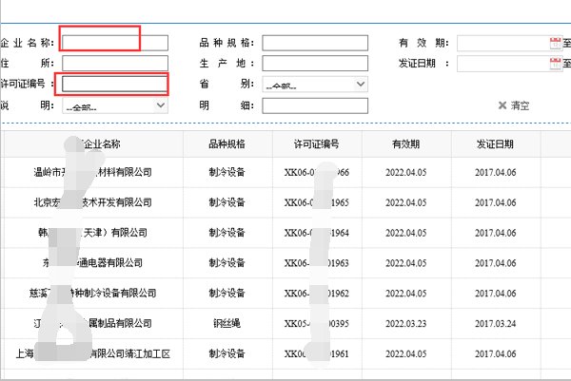Open the 发证日期 calendar picker icon

coord(556,64)
